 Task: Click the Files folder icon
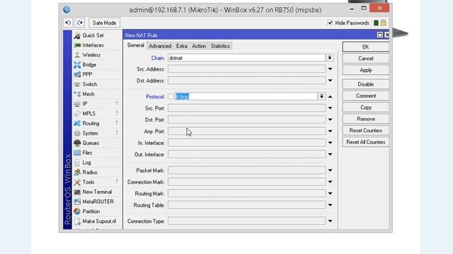(77, 153)
